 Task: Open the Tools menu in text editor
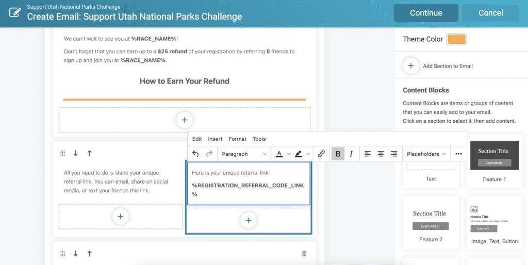(x=259, y=139)
